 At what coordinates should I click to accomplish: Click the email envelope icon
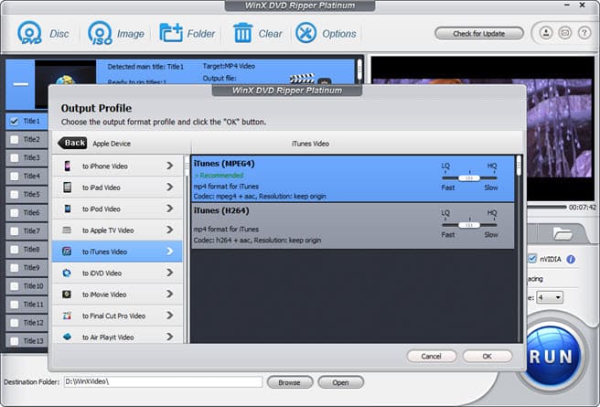click(x=565, y=33)
